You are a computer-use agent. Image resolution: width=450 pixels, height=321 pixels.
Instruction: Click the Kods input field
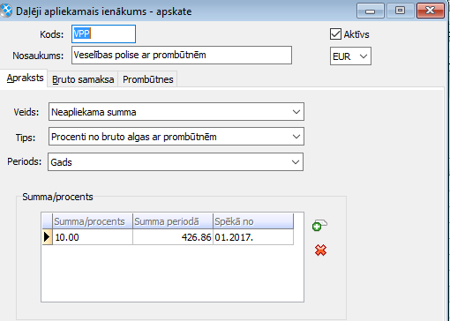coord(103,34)
